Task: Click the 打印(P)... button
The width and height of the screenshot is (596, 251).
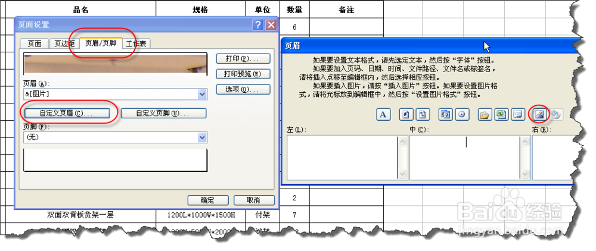Action: pyautogui.click(x=243, y=59)
